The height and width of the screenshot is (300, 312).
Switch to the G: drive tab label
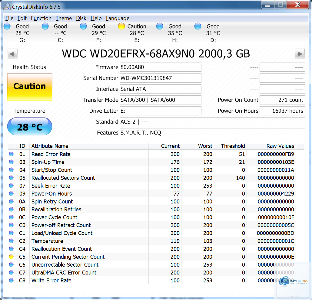tap(22, 40)
